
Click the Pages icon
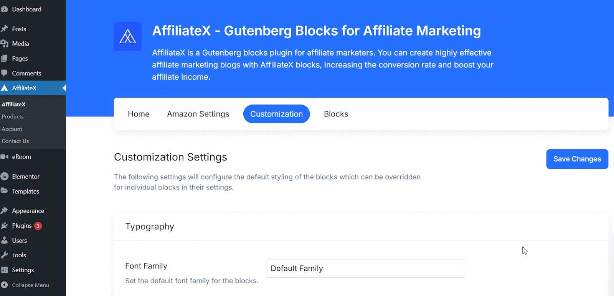[5, 58]
